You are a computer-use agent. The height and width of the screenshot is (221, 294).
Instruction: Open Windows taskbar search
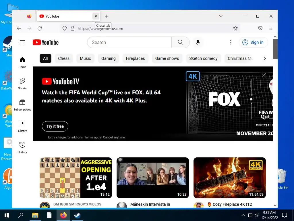pos(21,215)
